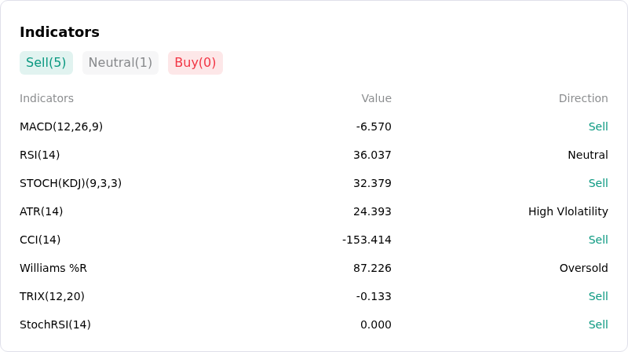Click the RSI Neutral direction label
This screenshot has width=628, height=352.
pos(587,155)
